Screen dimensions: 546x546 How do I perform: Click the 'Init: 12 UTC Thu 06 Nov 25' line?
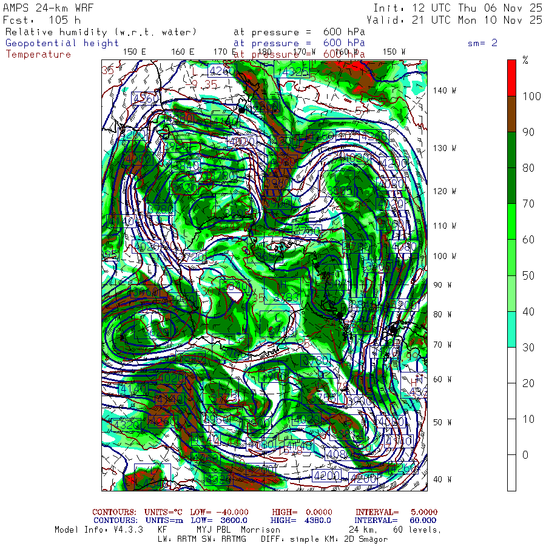point(457,8)
